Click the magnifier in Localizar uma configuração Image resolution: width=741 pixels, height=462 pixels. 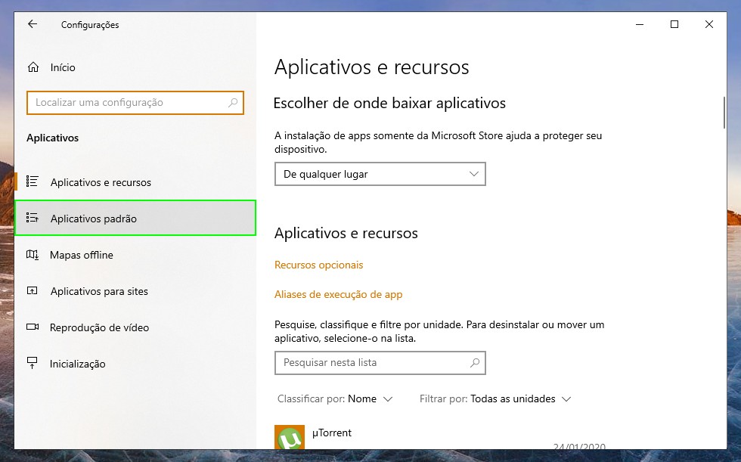(x=233, y=103)
